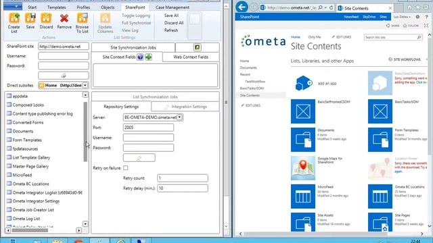Open Direct subsites Home dropdown

coord(85,86)
